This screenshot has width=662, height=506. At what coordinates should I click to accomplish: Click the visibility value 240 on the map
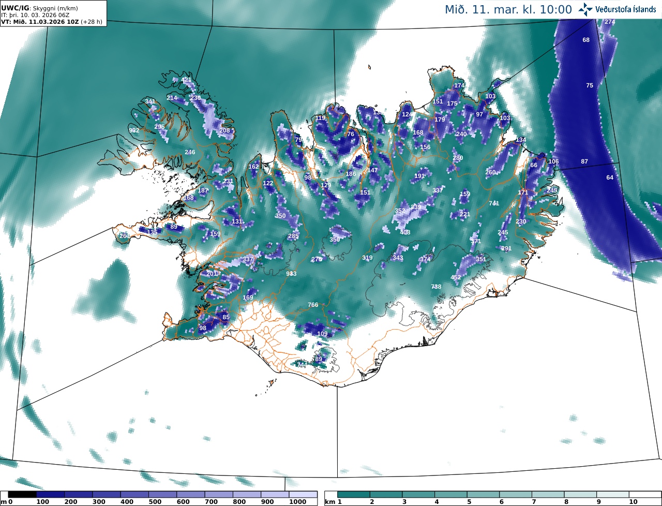461,134
